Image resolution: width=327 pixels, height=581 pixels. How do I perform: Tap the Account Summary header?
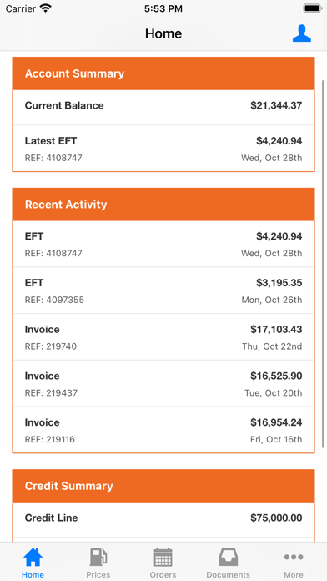point(163,73)
